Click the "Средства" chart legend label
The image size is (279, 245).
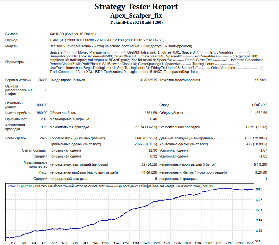click(x=26, y=186)
